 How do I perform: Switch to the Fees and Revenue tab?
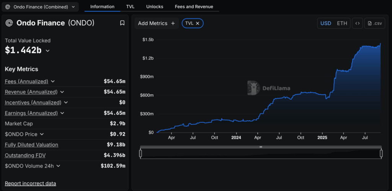[x=194, y=7]
